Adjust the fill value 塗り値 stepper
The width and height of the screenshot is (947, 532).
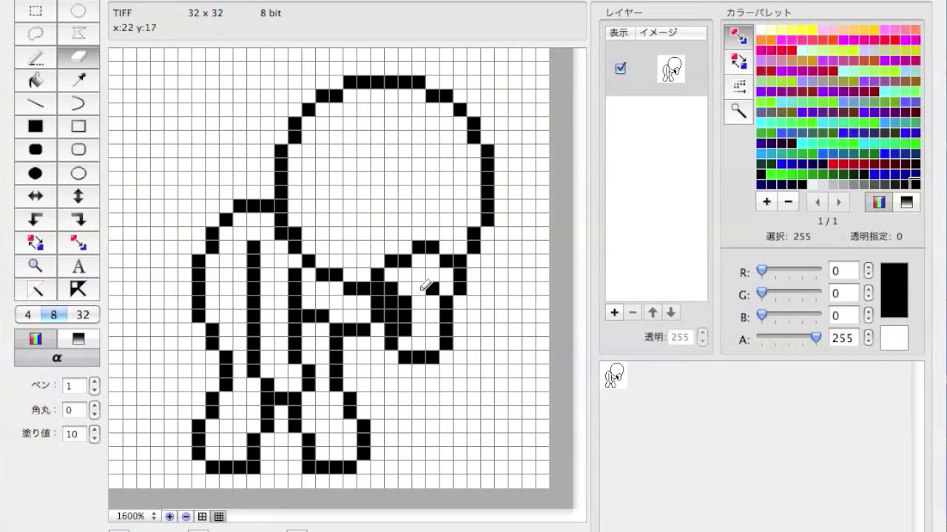(x=94, y=434)
